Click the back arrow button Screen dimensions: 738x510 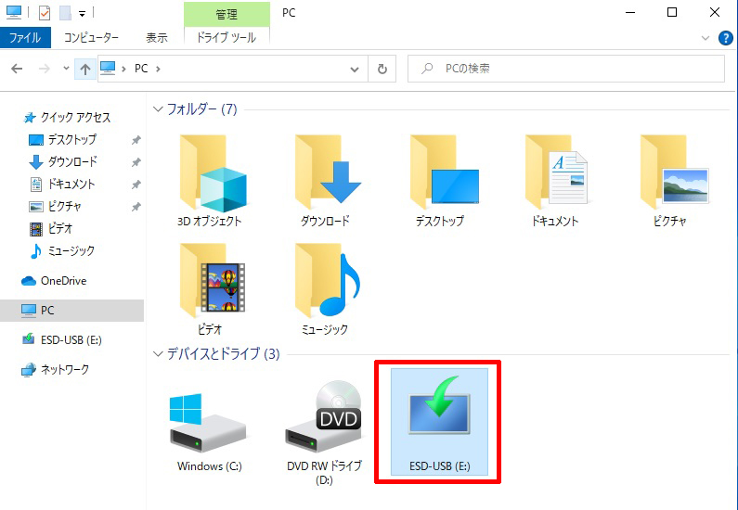click(x=17, y=69)
